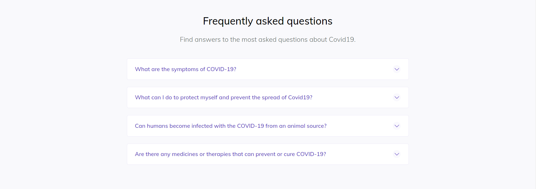Image resolution: width=536 pixels, height=189 pixels.
Task: Click the 'Find answers to the most asked questions' subtitle
Action: [x=268, y=39]
